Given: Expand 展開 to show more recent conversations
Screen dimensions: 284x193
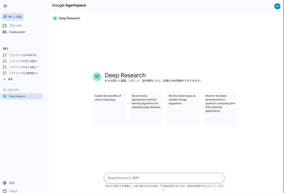Looking at the screenshot, I should coord(9,79).
